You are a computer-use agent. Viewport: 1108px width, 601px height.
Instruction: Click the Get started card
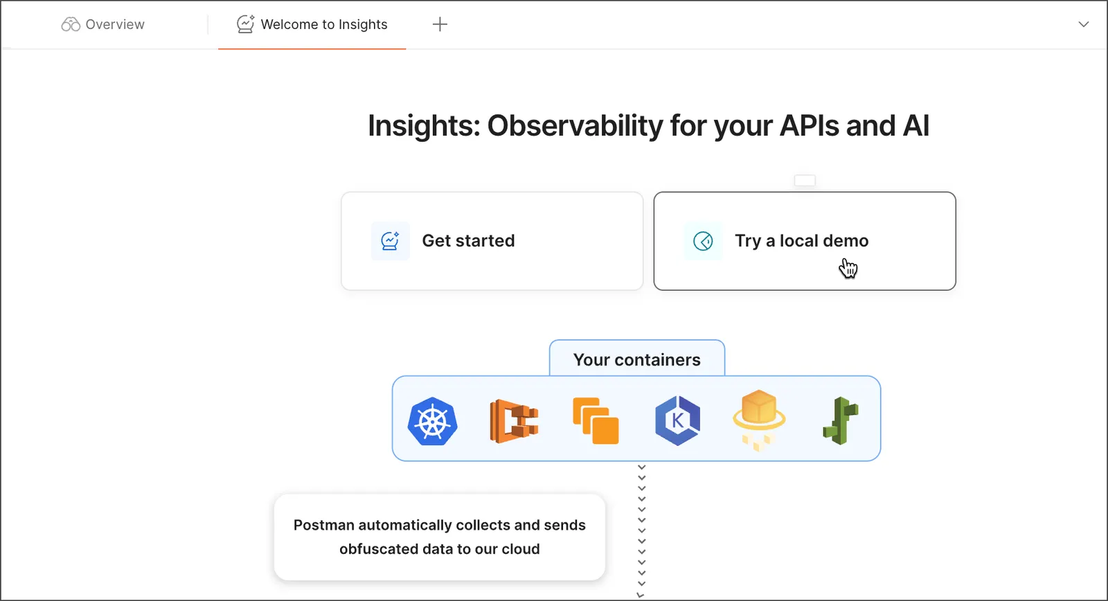coord(492,241)
